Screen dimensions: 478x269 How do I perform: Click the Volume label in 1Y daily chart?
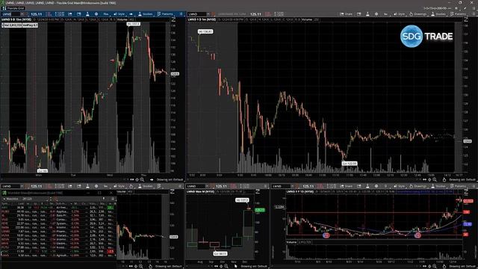(x=291, y=242)
